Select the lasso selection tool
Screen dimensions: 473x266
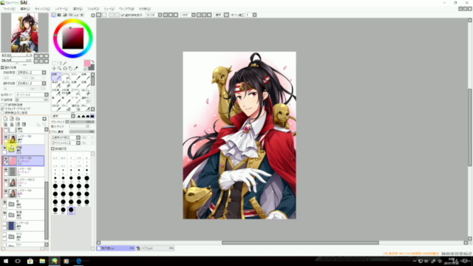click(59, 64)
